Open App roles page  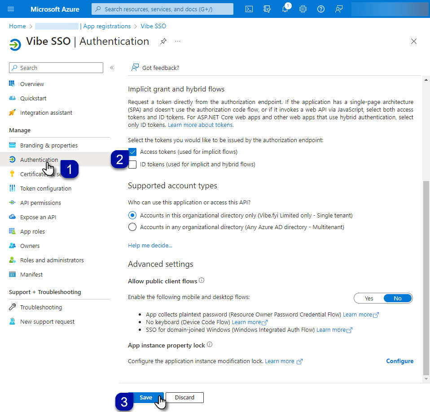coord(32,231)
